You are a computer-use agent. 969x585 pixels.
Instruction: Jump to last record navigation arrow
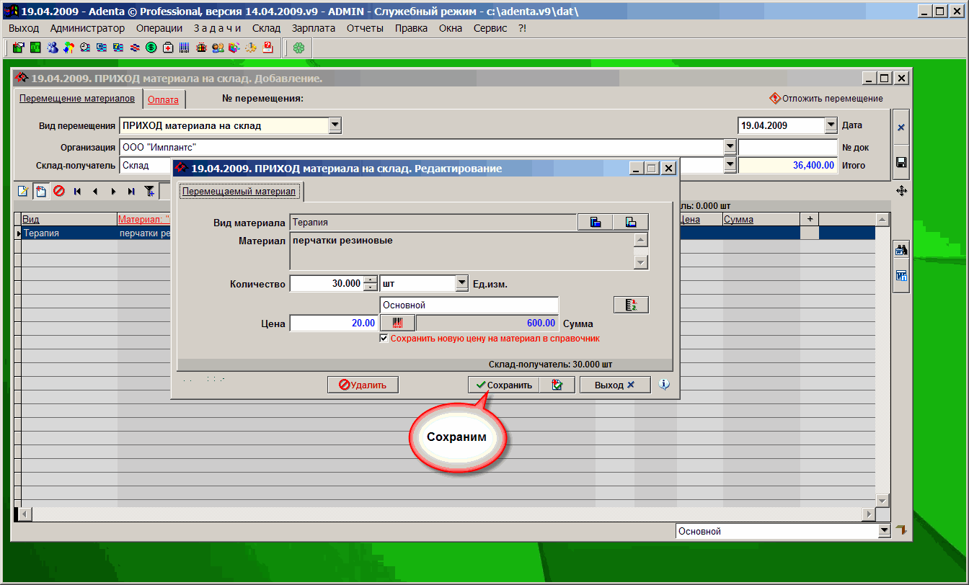(131, 192)
